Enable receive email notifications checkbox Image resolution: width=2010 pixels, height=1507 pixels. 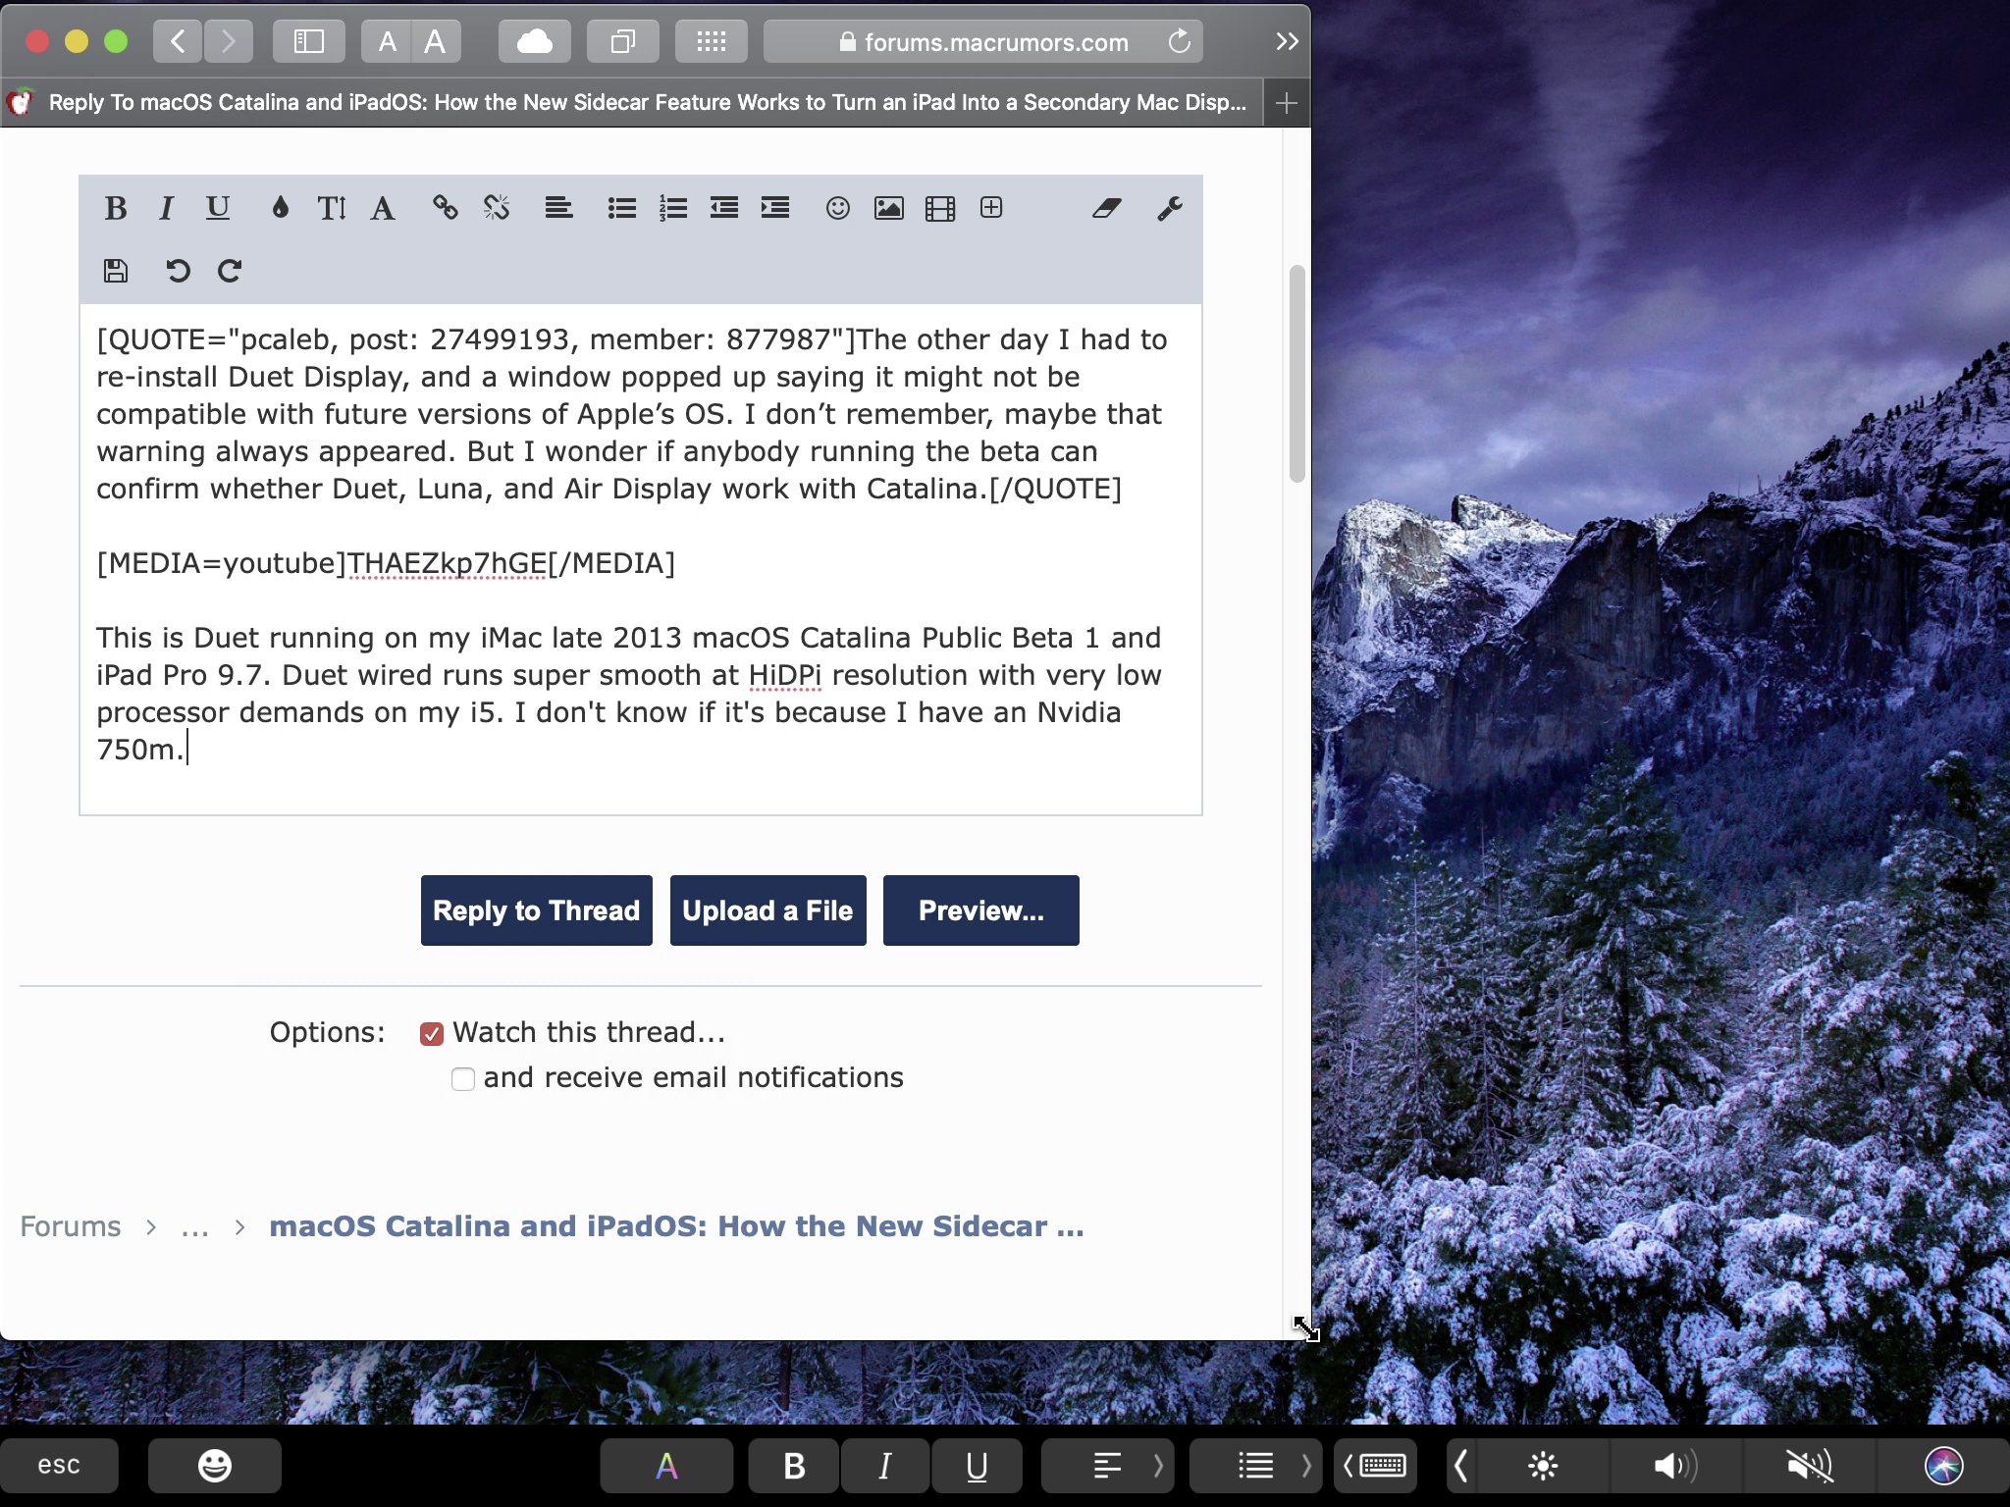point(463,1078)
